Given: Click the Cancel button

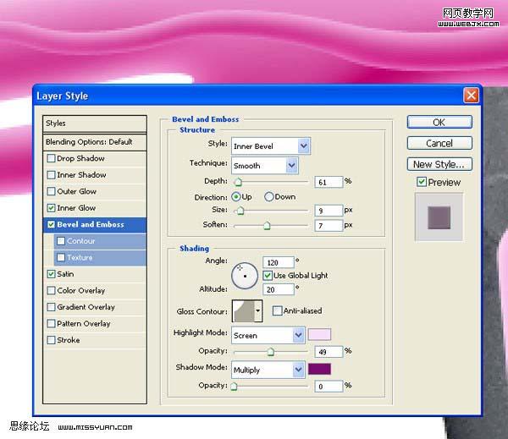Looking at the screenshot, I should coord(439,143).
